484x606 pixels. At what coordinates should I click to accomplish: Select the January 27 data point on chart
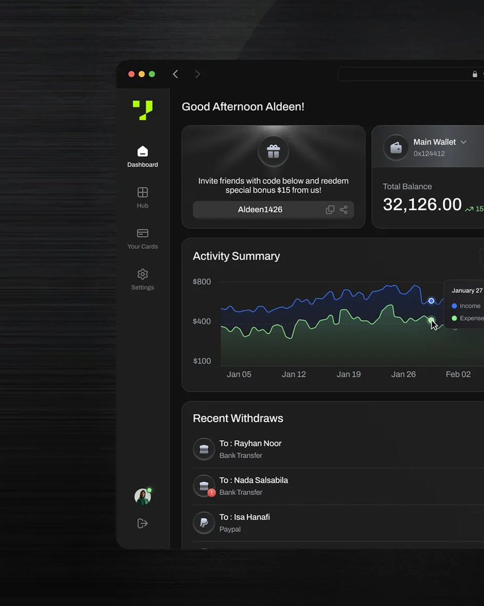point(431,300)
